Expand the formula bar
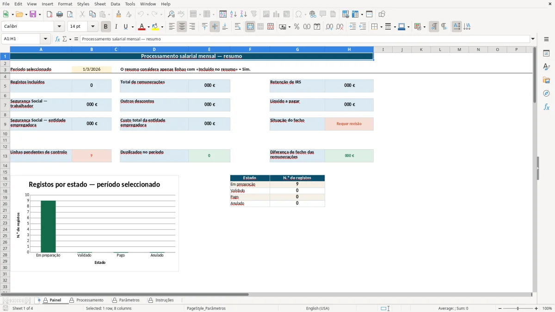The width and height of the screenshot is (555, 312). 533,39
